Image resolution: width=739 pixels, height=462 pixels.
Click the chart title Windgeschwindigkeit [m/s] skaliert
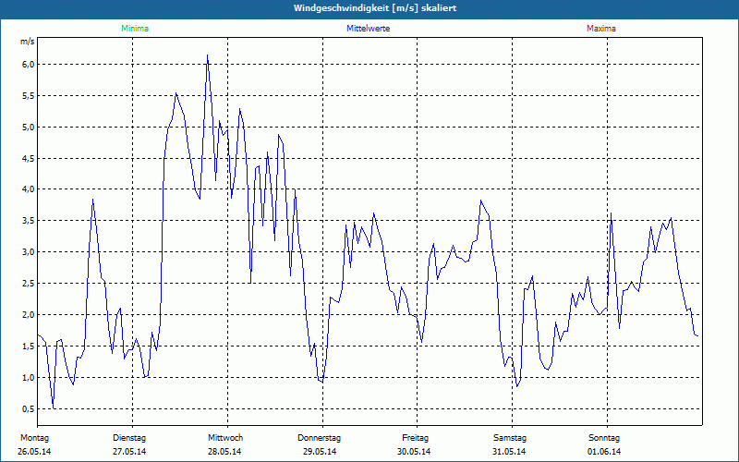pyautogui.click(x=375, y=8)
